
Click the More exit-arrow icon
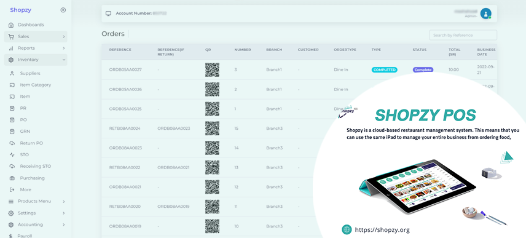[12, 189]
